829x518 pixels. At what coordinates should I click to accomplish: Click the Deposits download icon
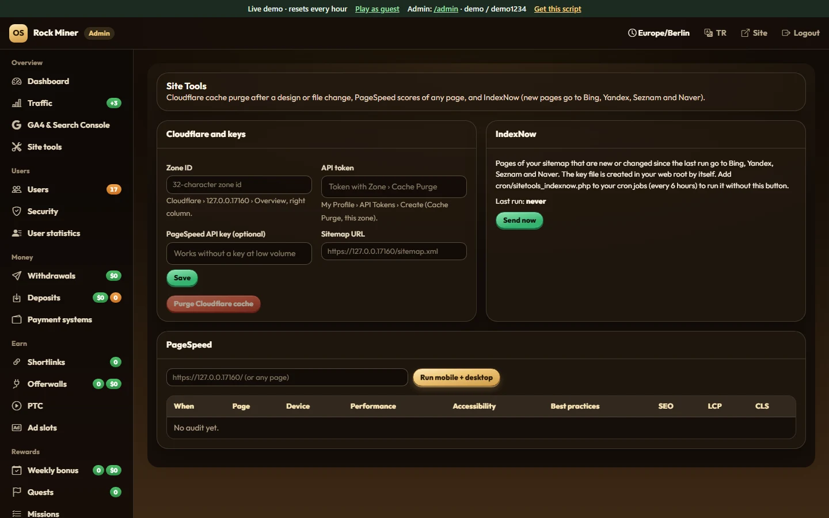point(17,298)
